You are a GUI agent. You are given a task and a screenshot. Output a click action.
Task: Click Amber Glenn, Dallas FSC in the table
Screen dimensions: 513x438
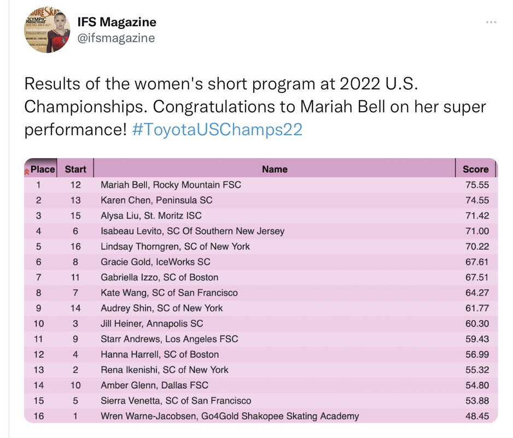[x=154, y=385]
